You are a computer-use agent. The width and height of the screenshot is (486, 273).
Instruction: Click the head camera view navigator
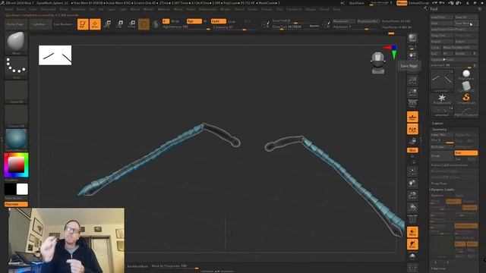[x=378, y=63]
